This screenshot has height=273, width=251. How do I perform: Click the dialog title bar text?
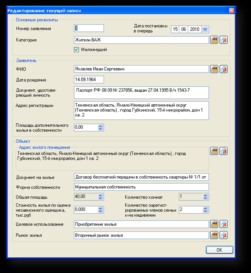click(44, 11)
